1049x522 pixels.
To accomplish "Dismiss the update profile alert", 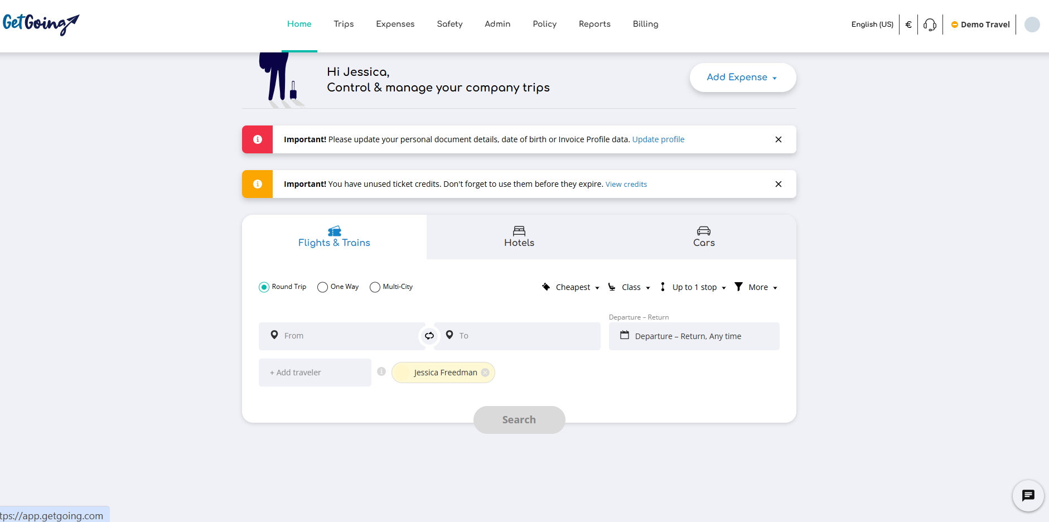I will click(779, 139).
